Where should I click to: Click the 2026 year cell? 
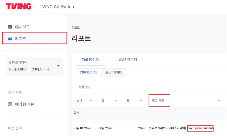pyautogui.click(x=142, y=128)
